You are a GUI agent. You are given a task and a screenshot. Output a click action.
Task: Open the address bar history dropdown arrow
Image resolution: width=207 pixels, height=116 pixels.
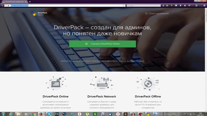tap(120, 5)
